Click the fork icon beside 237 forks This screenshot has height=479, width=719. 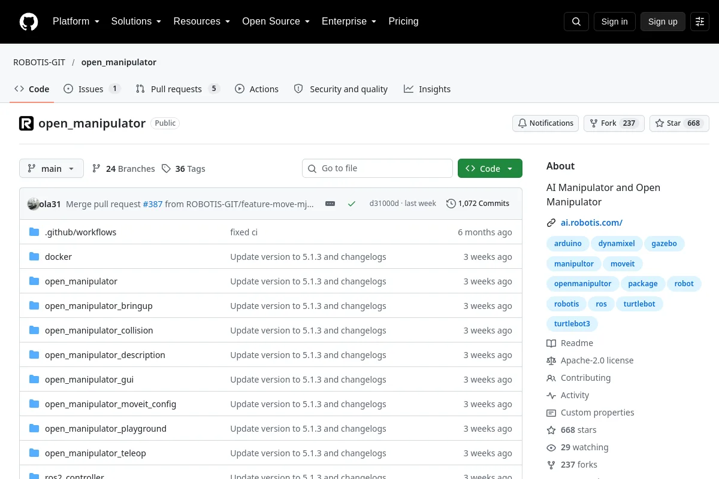(551, 465)
